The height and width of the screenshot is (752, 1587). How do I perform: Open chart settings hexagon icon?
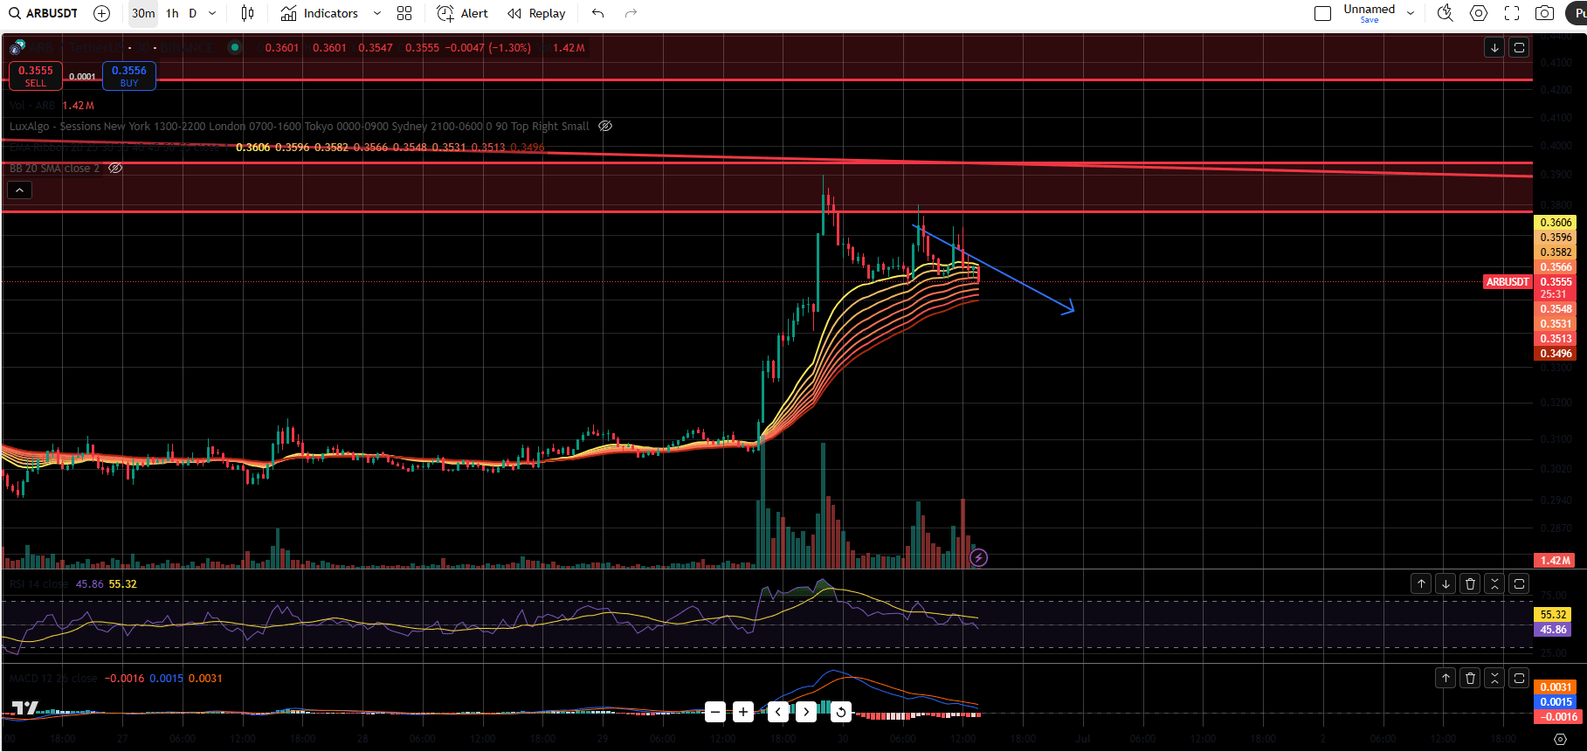coord(1479,13)
